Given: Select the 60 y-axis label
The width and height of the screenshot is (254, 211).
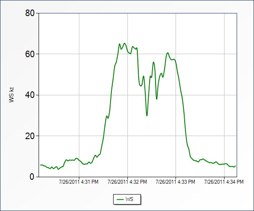Looking at the screenshot, I should pos(30,54).
